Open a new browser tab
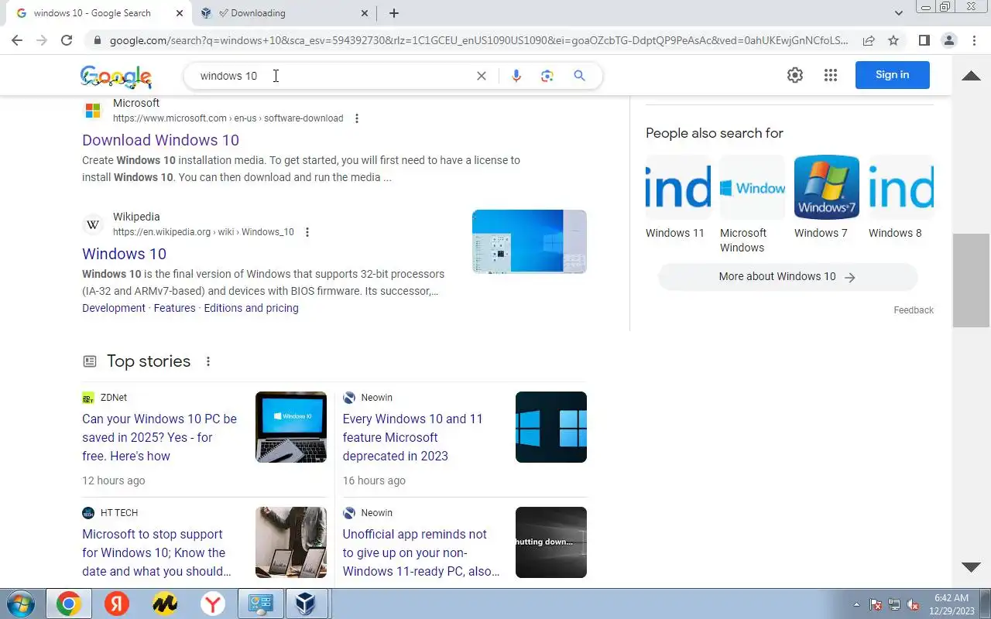This screenshot has height=619, width=991. 394,13
